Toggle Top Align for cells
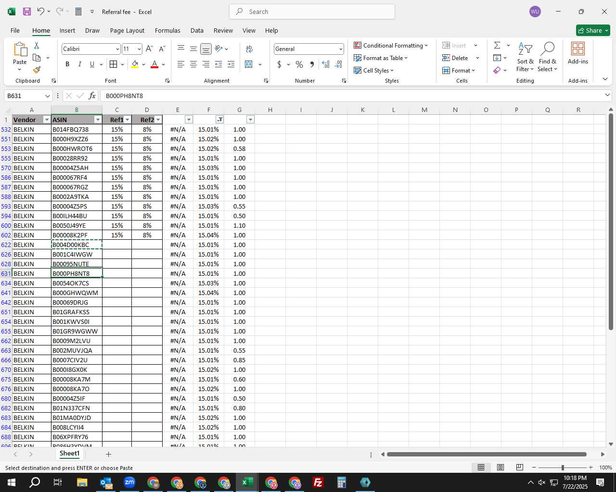Viewport: 616px width, 492px height. click(181, 49)
